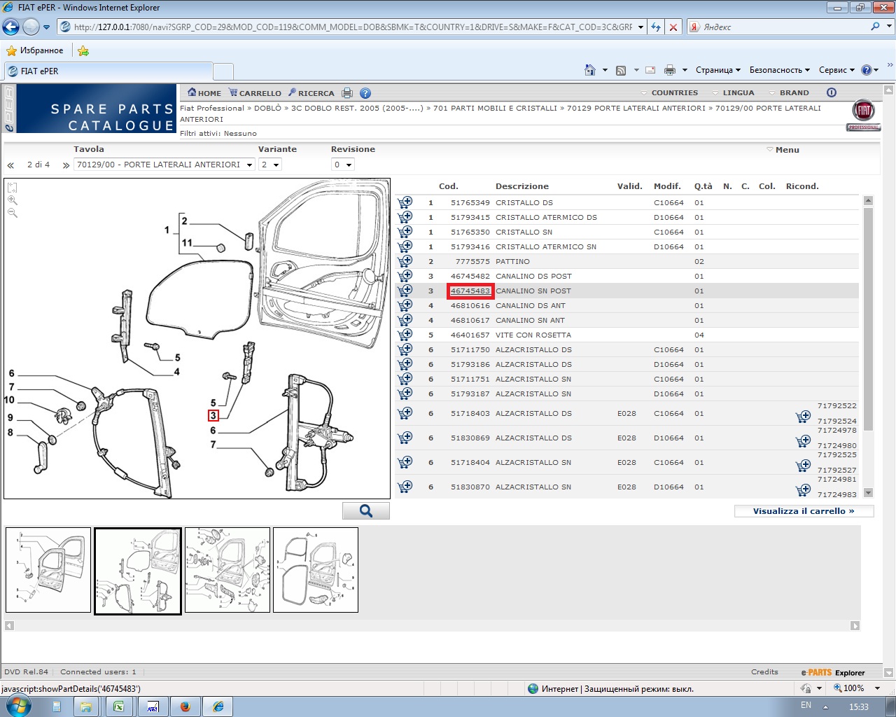
Task: Add replacement part 71792522 to cart
Action: coord(803,417)
